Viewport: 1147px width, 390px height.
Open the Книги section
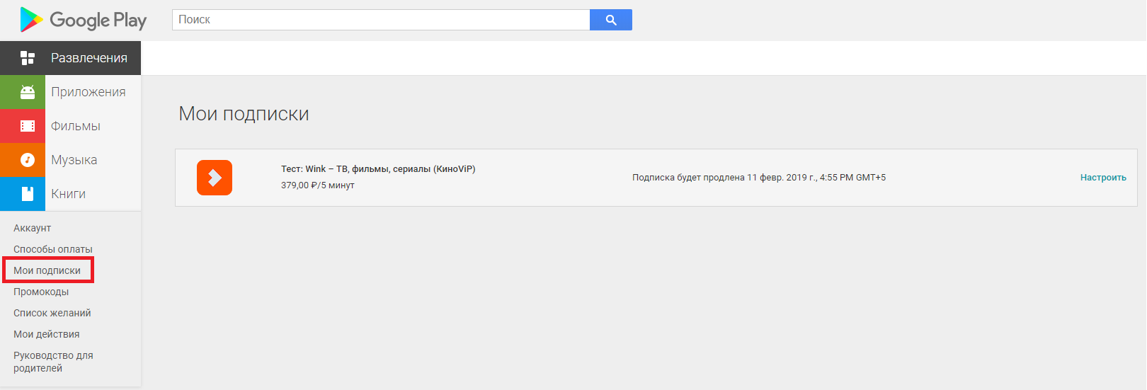(x=69, y=194)
